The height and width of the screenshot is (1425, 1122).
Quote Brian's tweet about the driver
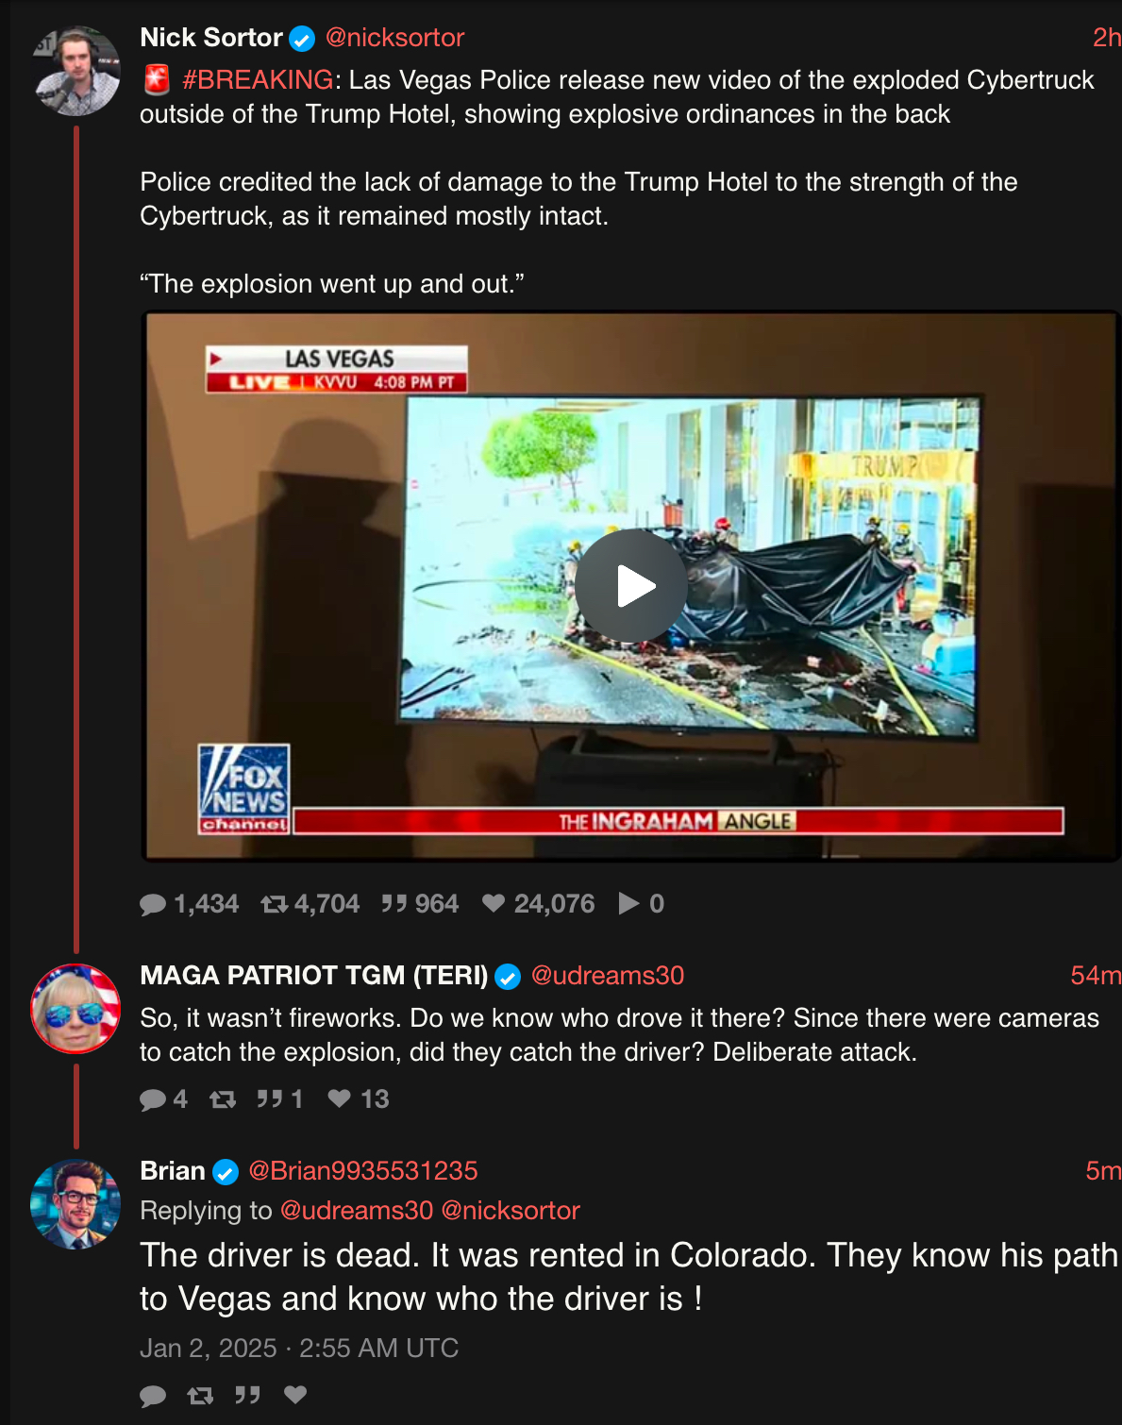point(247,1395)
